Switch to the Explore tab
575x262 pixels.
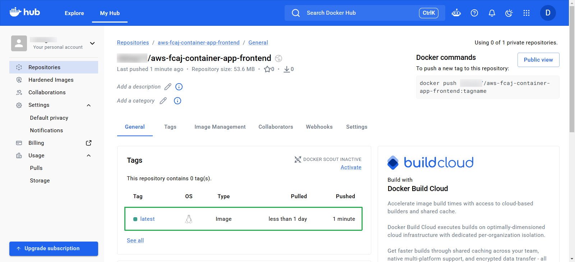pyautogui.click(x=74, y=13)
